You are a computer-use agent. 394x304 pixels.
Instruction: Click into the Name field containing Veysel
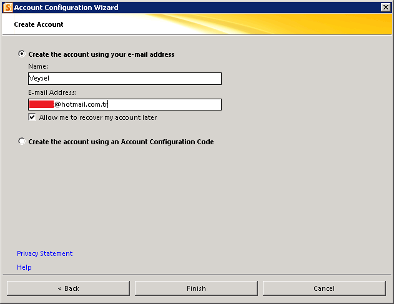[x=125, y=79]
